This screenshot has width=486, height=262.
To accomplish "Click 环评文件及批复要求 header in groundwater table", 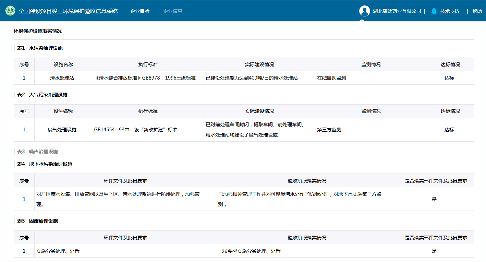I will click(x=125, y=181).
